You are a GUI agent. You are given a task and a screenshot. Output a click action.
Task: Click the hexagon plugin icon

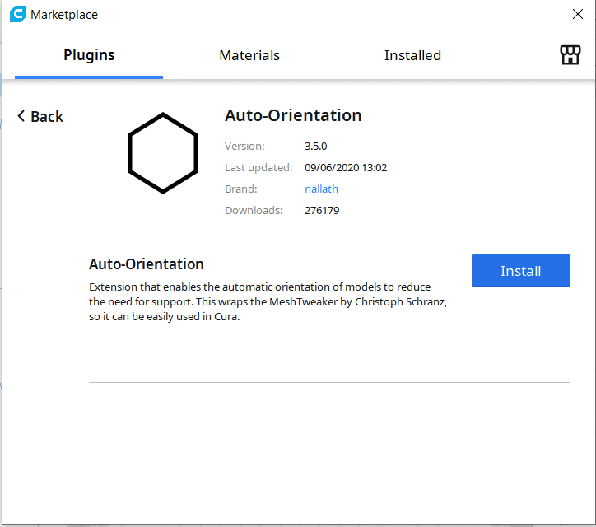click(x=163, y=153)
